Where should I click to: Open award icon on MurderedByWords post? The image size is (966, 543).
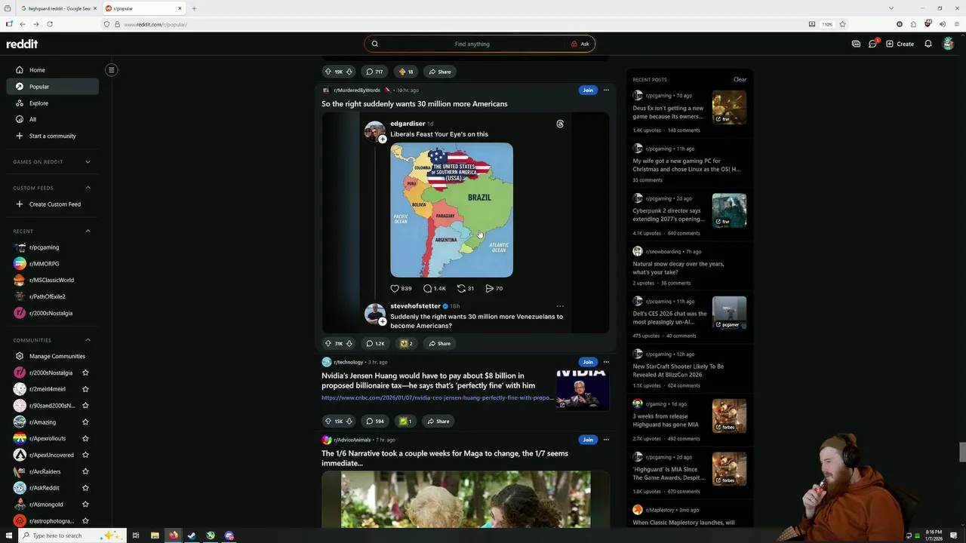click(406, 343)
